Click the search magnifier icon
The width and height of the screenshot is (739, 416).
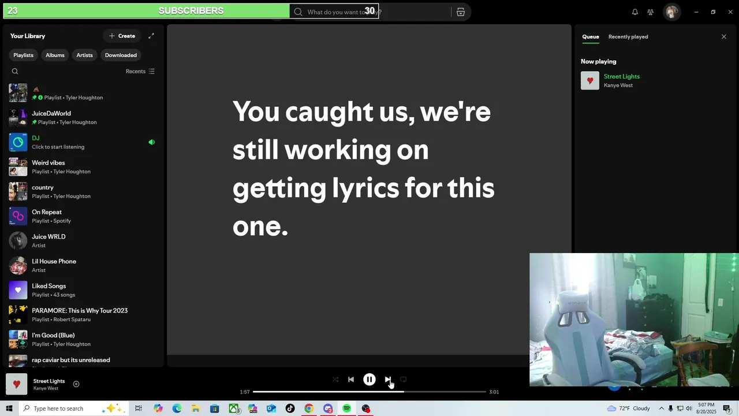click(298, 12)
